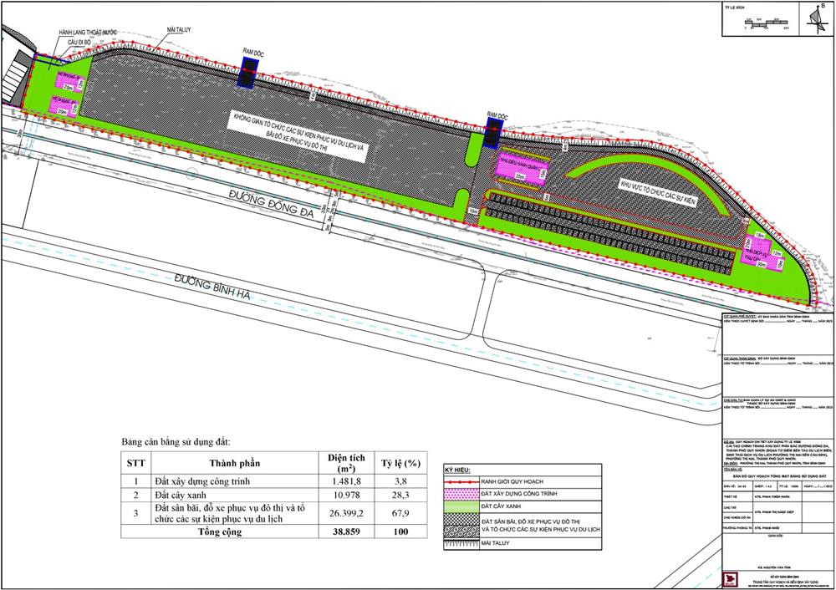Click the 'Tổng cộng' total row label

coord(220,532)
